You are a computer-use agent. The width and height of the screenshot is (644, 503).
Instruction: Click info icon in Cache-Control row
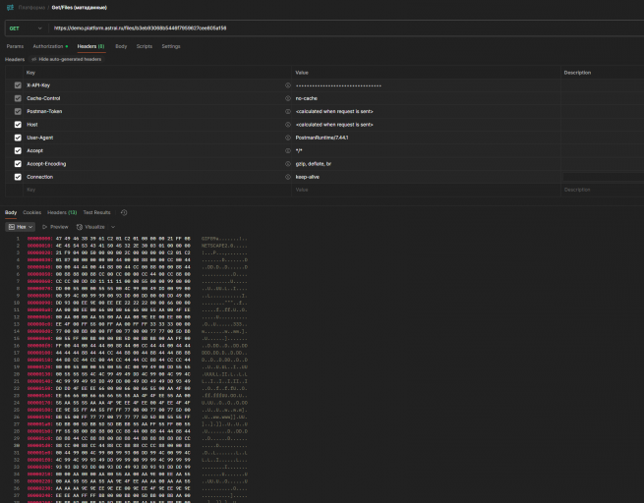click(288, 98)
